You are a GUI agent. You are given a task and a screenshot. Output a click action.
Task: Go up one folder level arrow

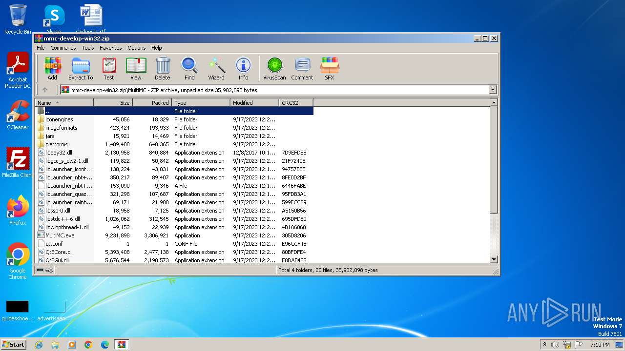click(45, 90)
